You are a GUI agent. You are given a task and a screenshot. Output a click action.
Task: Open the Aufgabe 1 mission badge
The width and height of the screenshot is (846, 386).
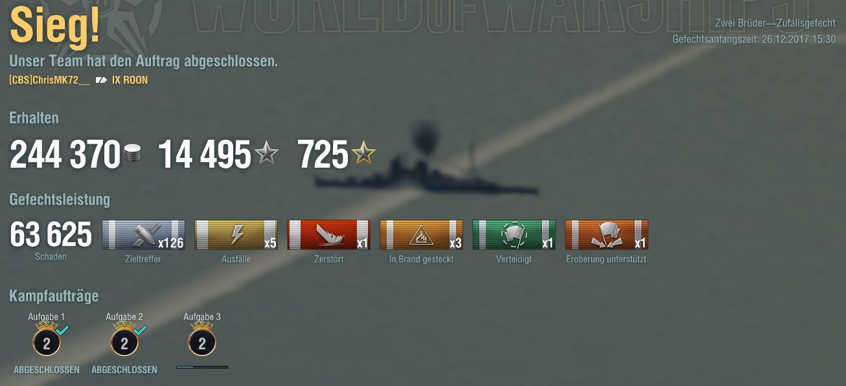[x=47, y=341]
